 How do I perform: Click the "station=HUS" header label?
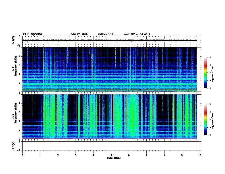coord(105,34)
